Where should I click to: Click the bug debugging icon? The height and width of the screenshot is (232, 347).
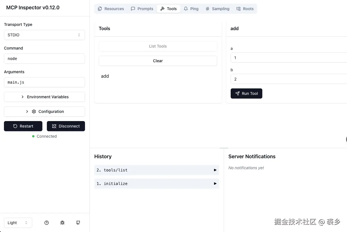62,223
